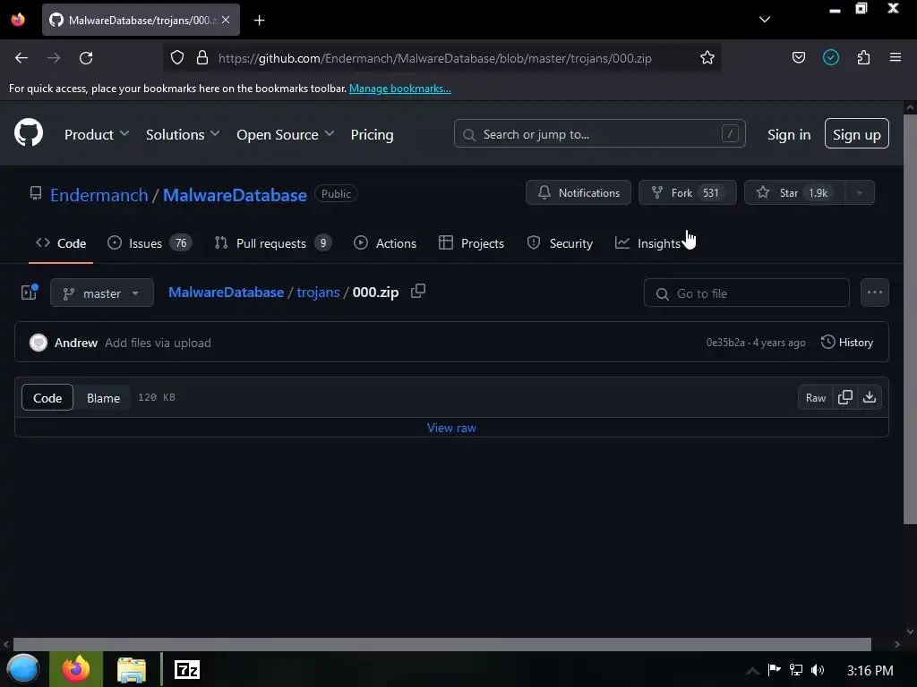Screen dimensions: 917x687
Task: Show hidden tray icons chevron
Action: [752, 671]
